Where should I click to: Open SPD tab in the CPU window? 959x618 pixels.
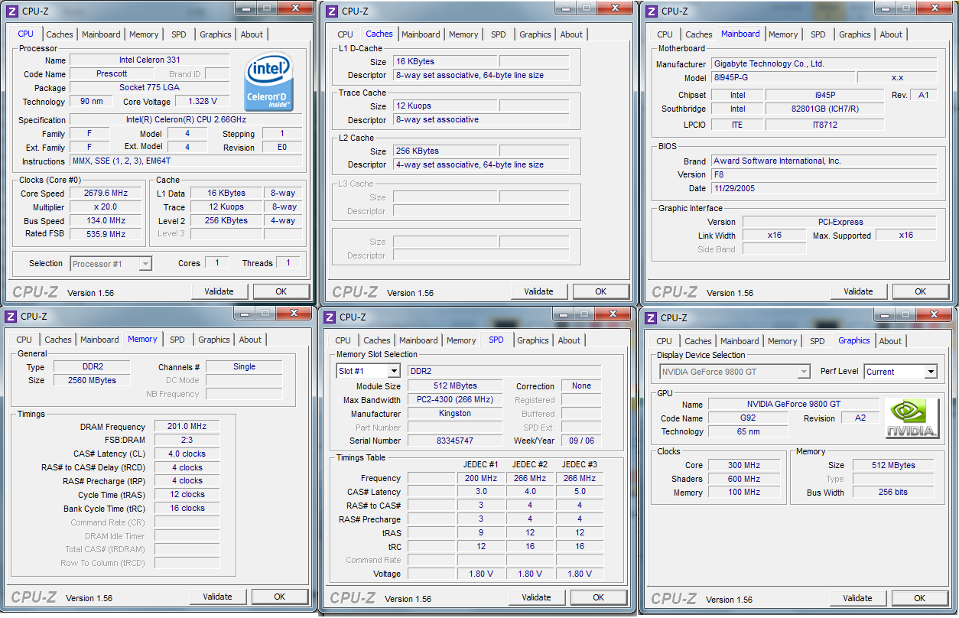179,34
